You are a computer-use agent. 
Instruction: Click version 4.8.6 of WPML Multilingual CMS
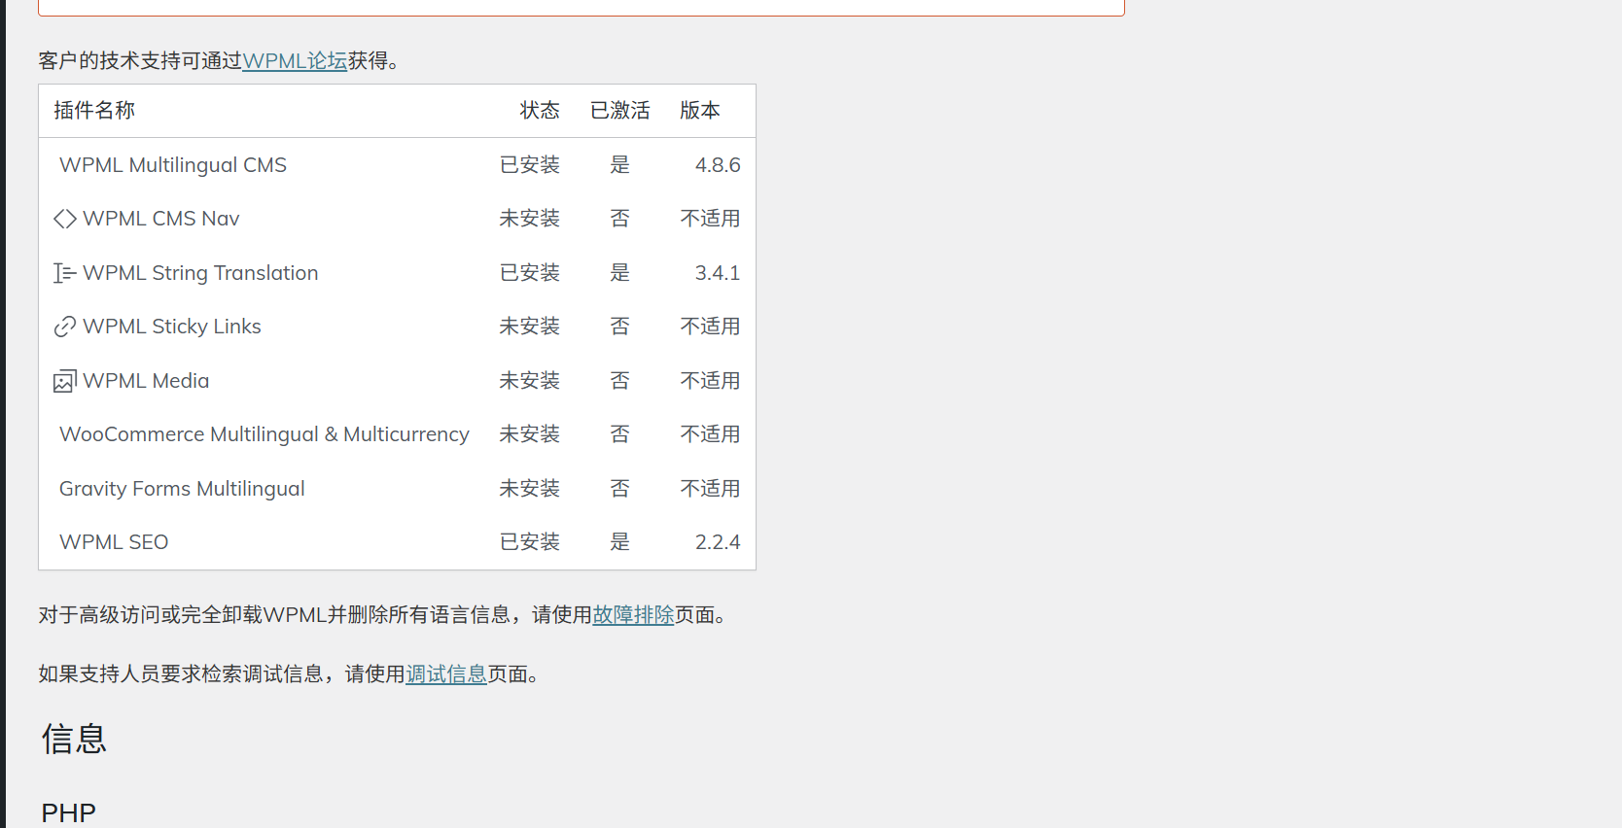718,165
